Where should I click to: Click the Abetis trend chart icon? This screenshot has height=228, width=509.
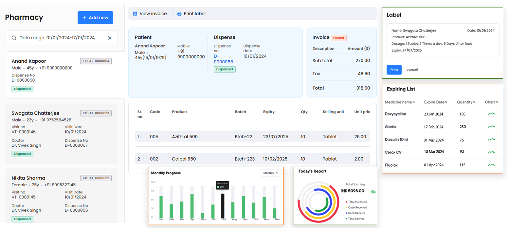pyautogui.click(x=491, y=127)
